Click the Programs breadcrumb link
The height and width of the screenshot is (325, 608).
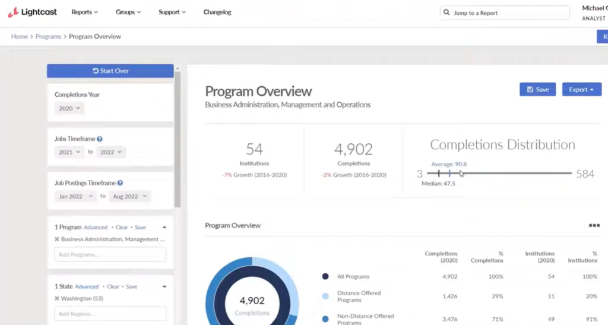click(48, 37)
